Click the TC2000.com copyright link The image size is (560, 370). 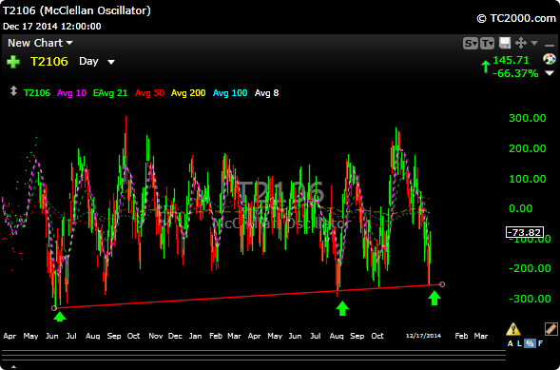(x=516, y=18)
